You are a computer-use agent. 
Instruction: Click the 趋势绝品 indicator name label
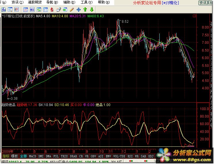(8, 105)
